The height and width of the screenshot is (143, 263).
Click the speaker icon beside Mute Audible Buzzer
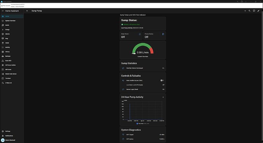tap(123, 80)
